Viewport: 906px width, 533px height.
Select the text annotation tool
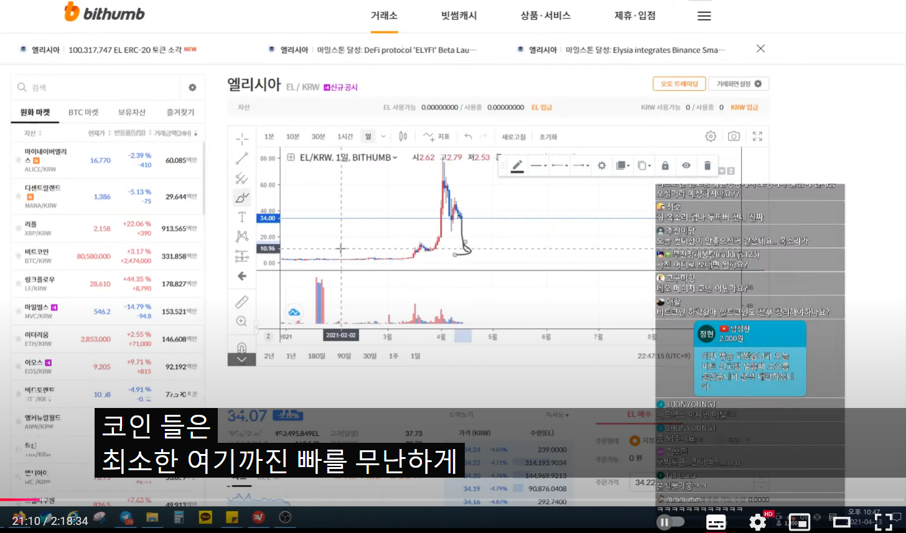pyautogui.click(x=242, y=217)
